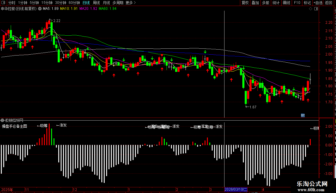Select the 15分钟 period tab
The width and height of the screenshot is (336, 193).
(47, 3)
